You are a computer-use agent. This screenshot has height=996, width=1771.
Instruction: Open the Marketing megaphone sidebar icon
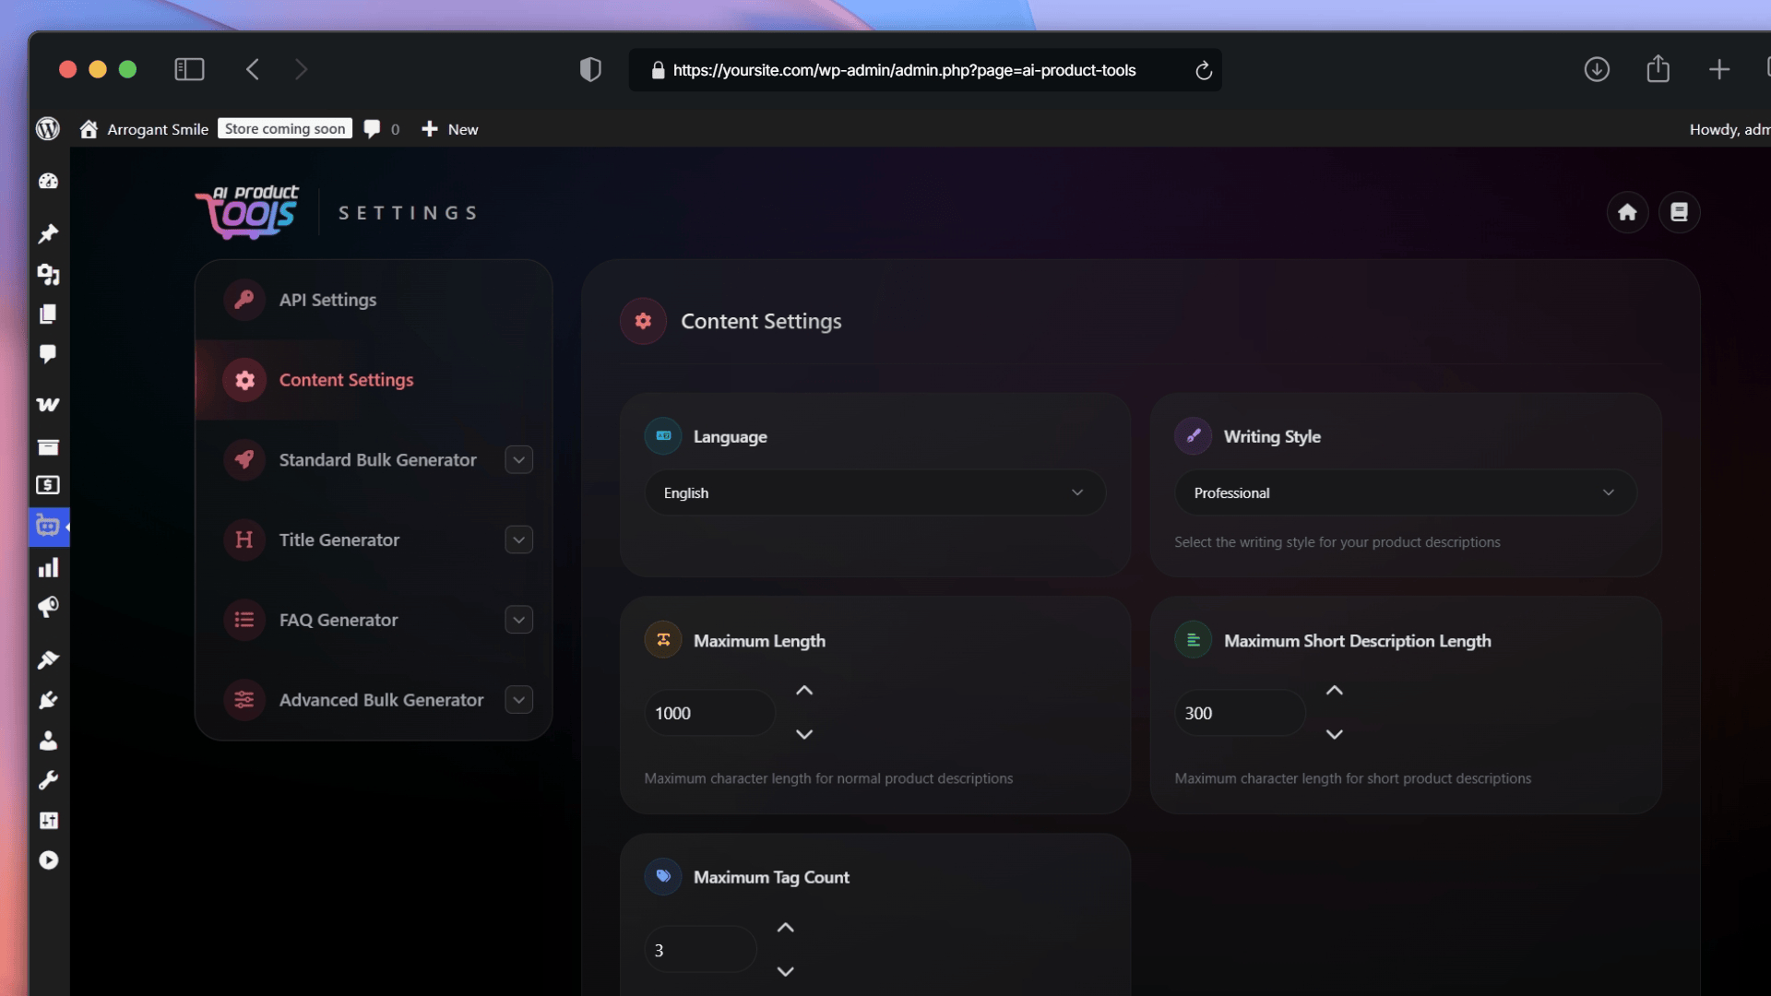coord(48,607)
